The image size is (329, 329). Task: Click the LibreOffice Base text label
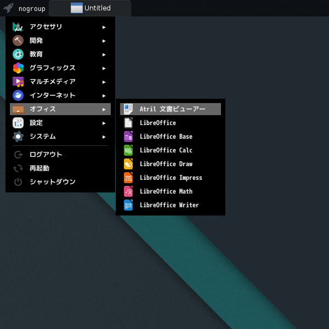point(166,137)
